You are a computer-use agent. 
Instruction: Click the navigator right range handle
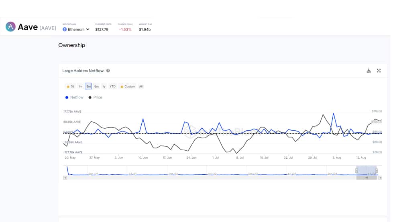pyautogui.click(x=377, y=171)
